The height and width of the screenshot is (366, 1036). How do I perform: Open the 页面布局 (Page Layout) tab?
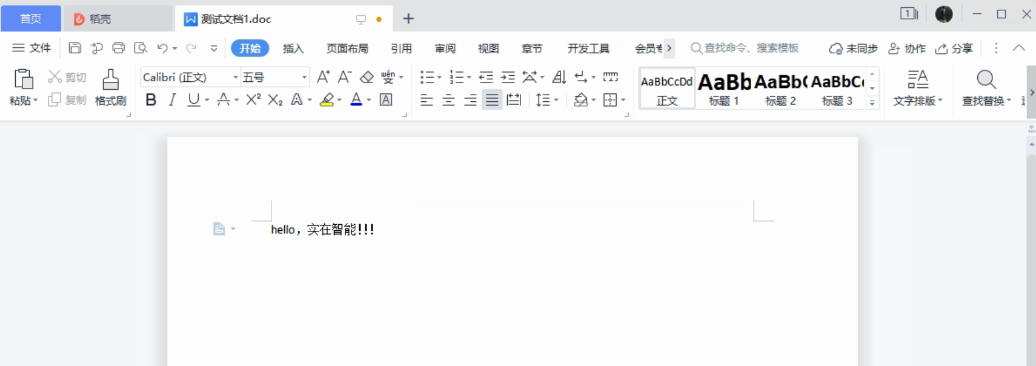pos(347,48)
